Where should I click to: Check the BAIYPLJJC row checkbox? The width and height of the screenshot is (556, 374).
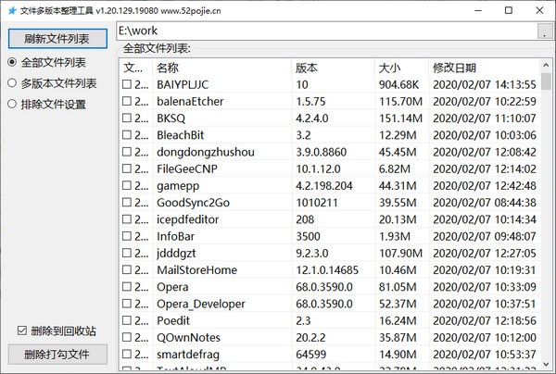pyautogui.click(x=127, y=84)
